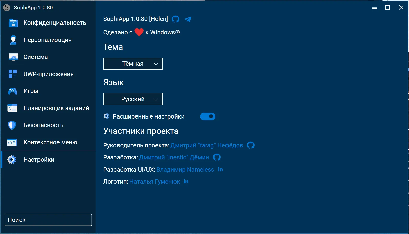
Task: Open the Конфиденциальность section
Action: 48,23
